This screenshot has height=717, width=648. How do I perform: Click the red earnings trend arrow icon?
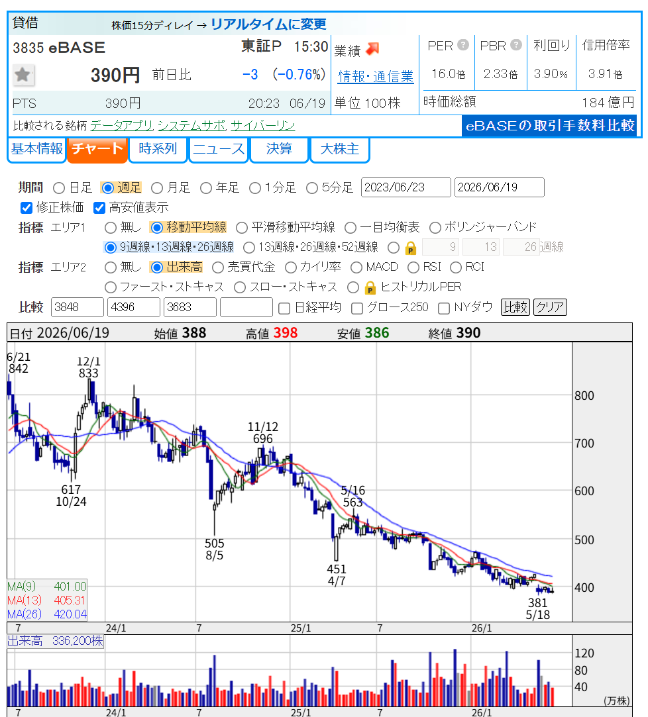[x=372, y=49]
